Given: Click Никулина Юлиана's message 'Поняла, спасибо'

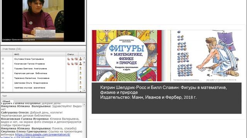Looking at the screenshot, I should tap(39, 128).
